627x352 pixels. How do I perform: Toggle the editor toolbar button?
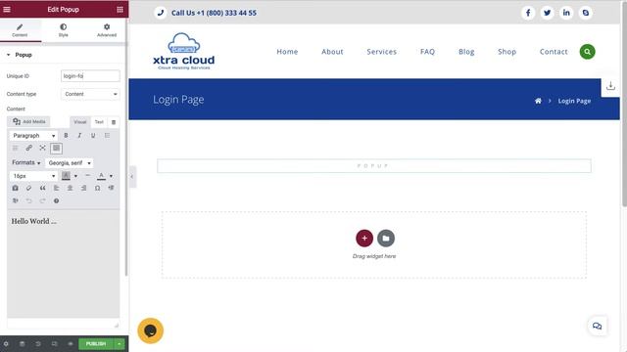tap(57, 148)
